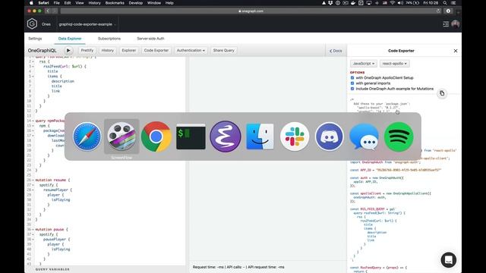This screenshot has width=486, height=273.
Task: Open the File menu
Action: coord(56,3)
